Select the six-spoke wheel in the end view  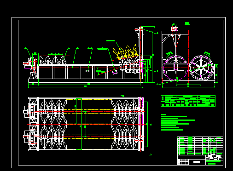(201, 68)
